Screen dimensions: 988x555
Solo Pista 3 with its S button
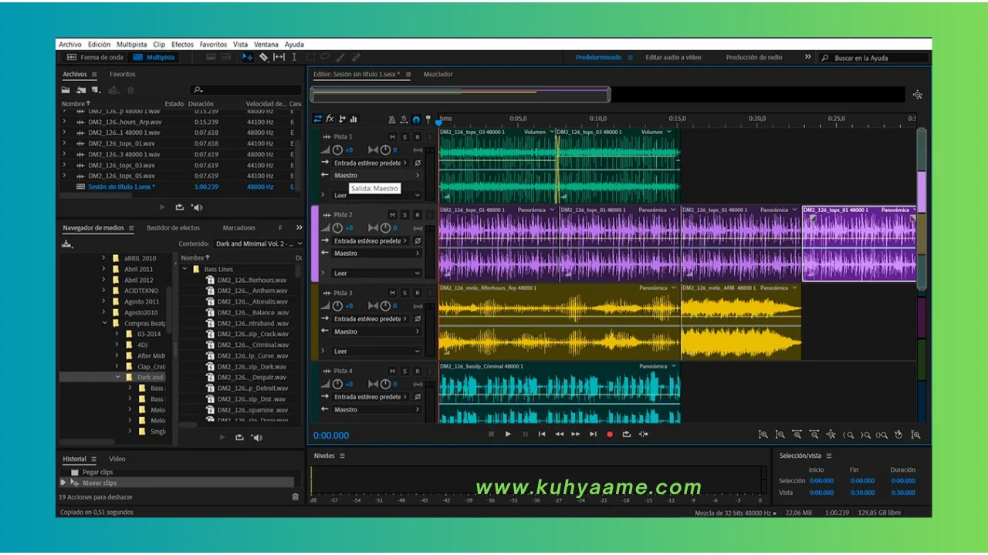[x=404, y=293]
